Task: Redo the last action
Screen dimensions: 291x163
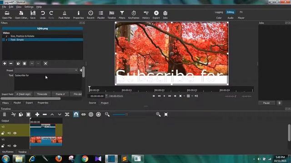Action: click(51, 15)
